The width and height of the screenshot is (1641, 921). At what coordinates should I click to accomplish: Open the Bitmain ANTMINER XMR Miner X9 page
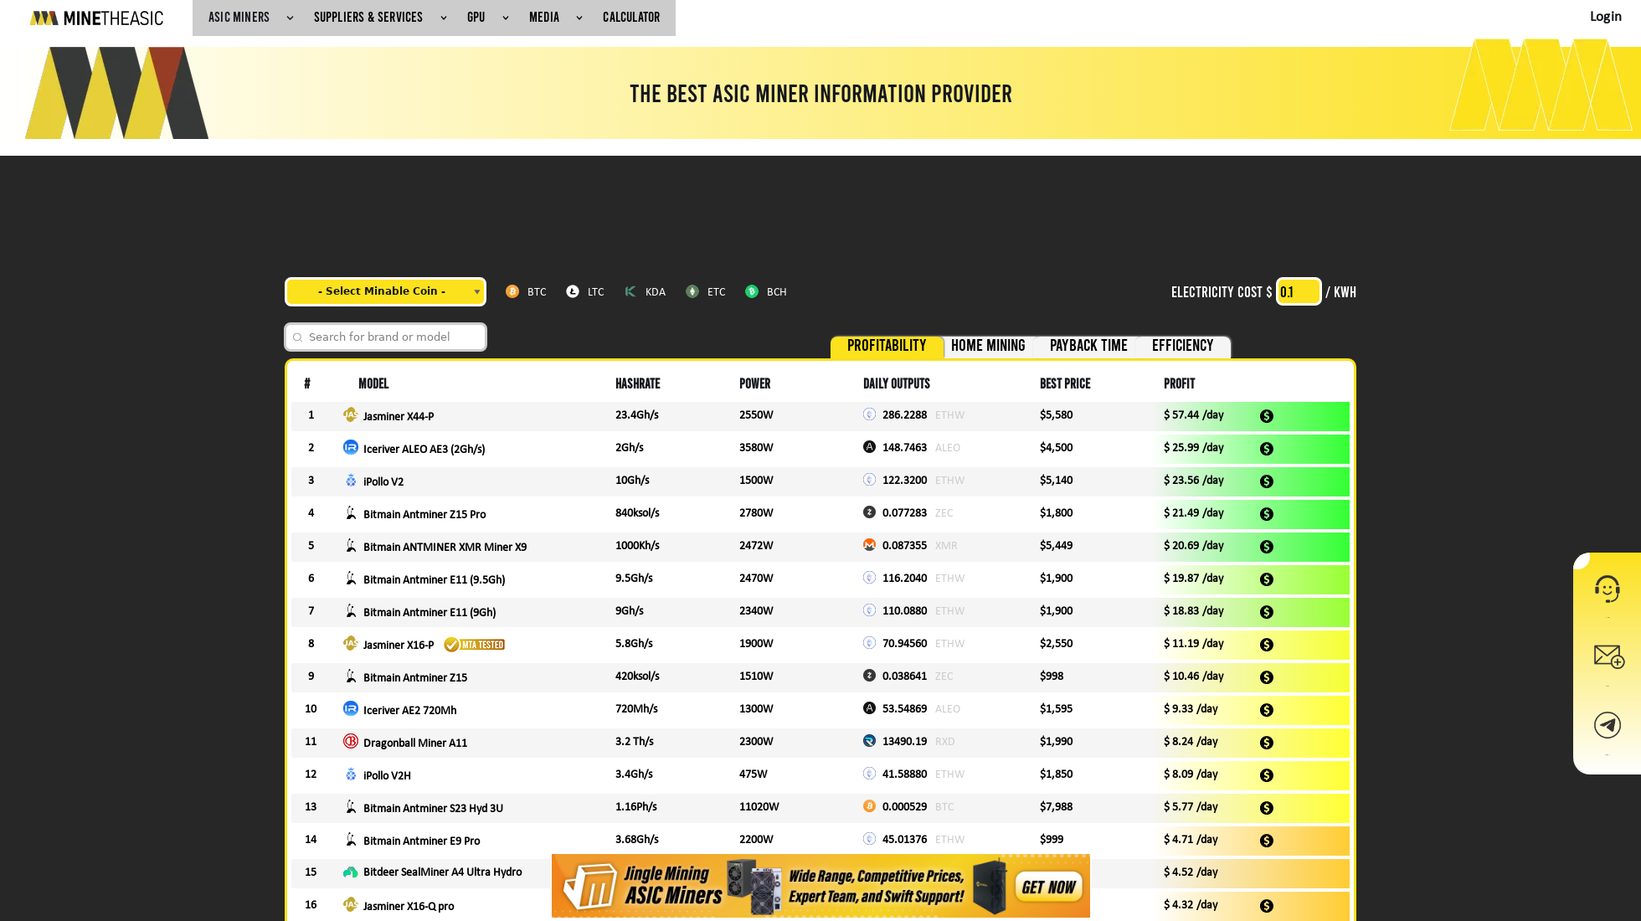coord(445,547)
